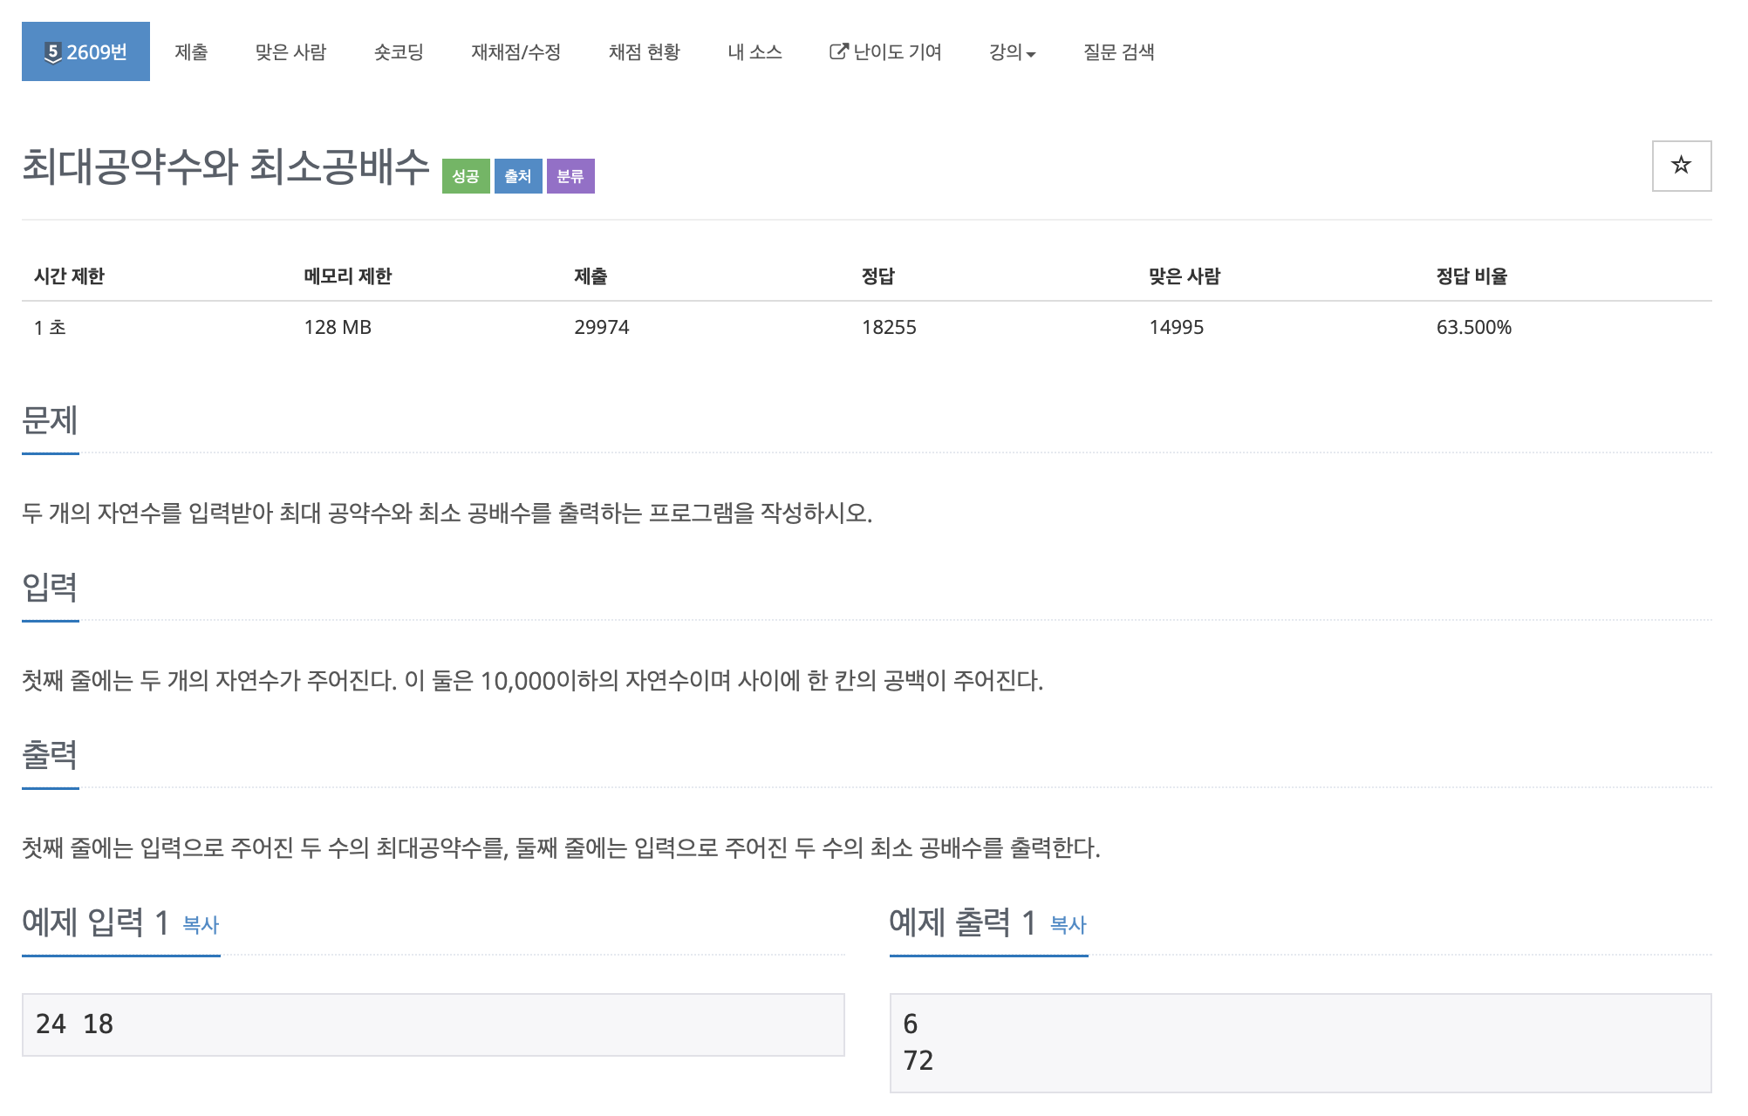Go to 맞은 사람 tab
This screenshot has height=1116, width=1748.
(290, 52)
